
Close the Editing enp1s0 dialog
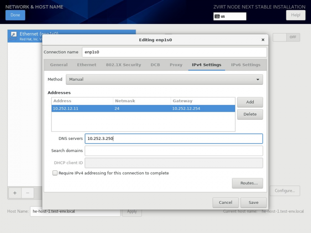tap(263, 40)
